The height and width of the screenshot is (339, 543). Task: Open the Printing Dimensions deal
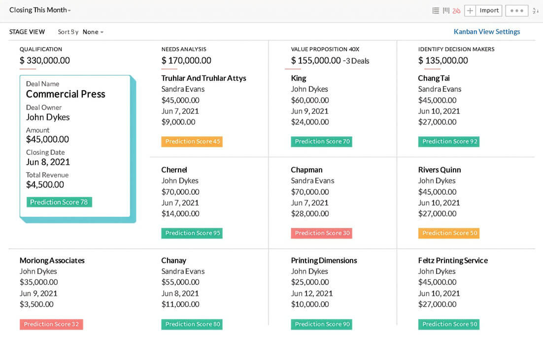(324, 260)
